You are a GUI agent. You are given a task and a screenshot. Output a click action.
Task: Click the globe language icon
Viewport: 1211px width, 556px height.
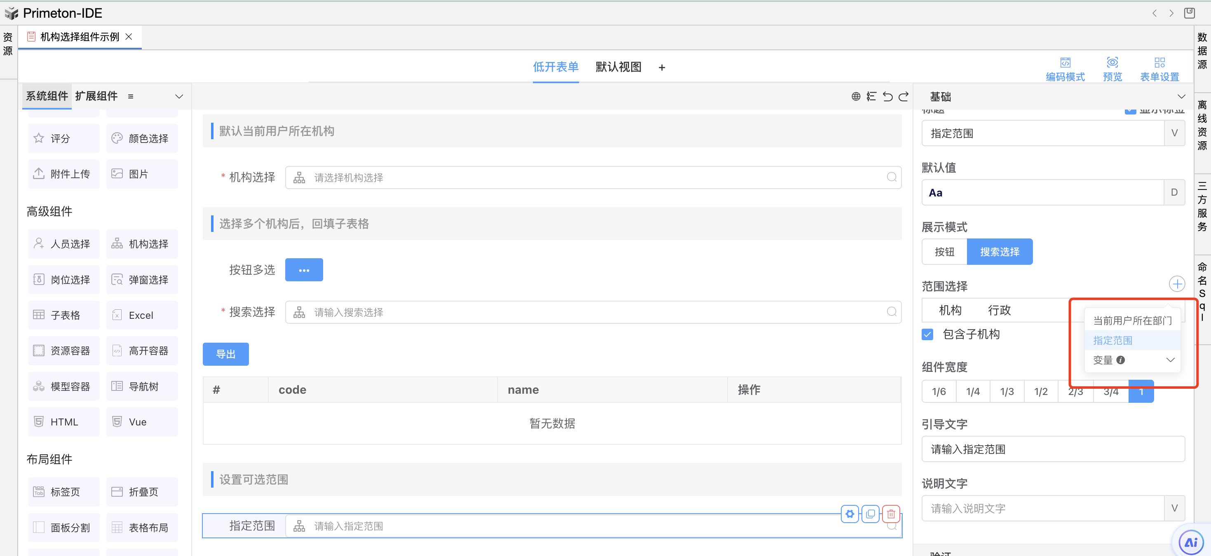[856, 97]
